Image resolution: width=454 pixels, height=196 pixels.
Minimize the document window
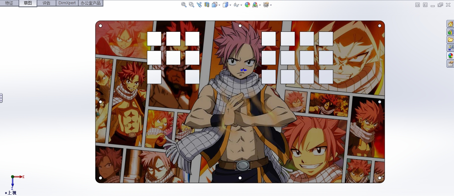tap(433, 6)
